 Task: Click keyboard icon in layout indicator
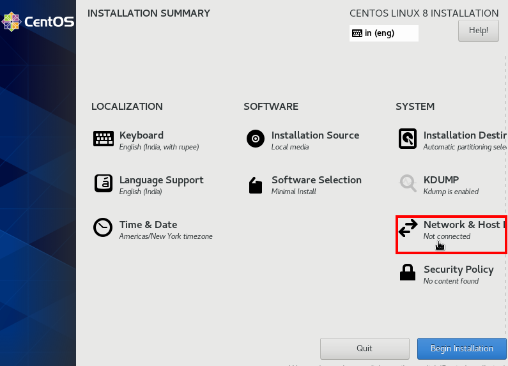[x=357, y=33]
